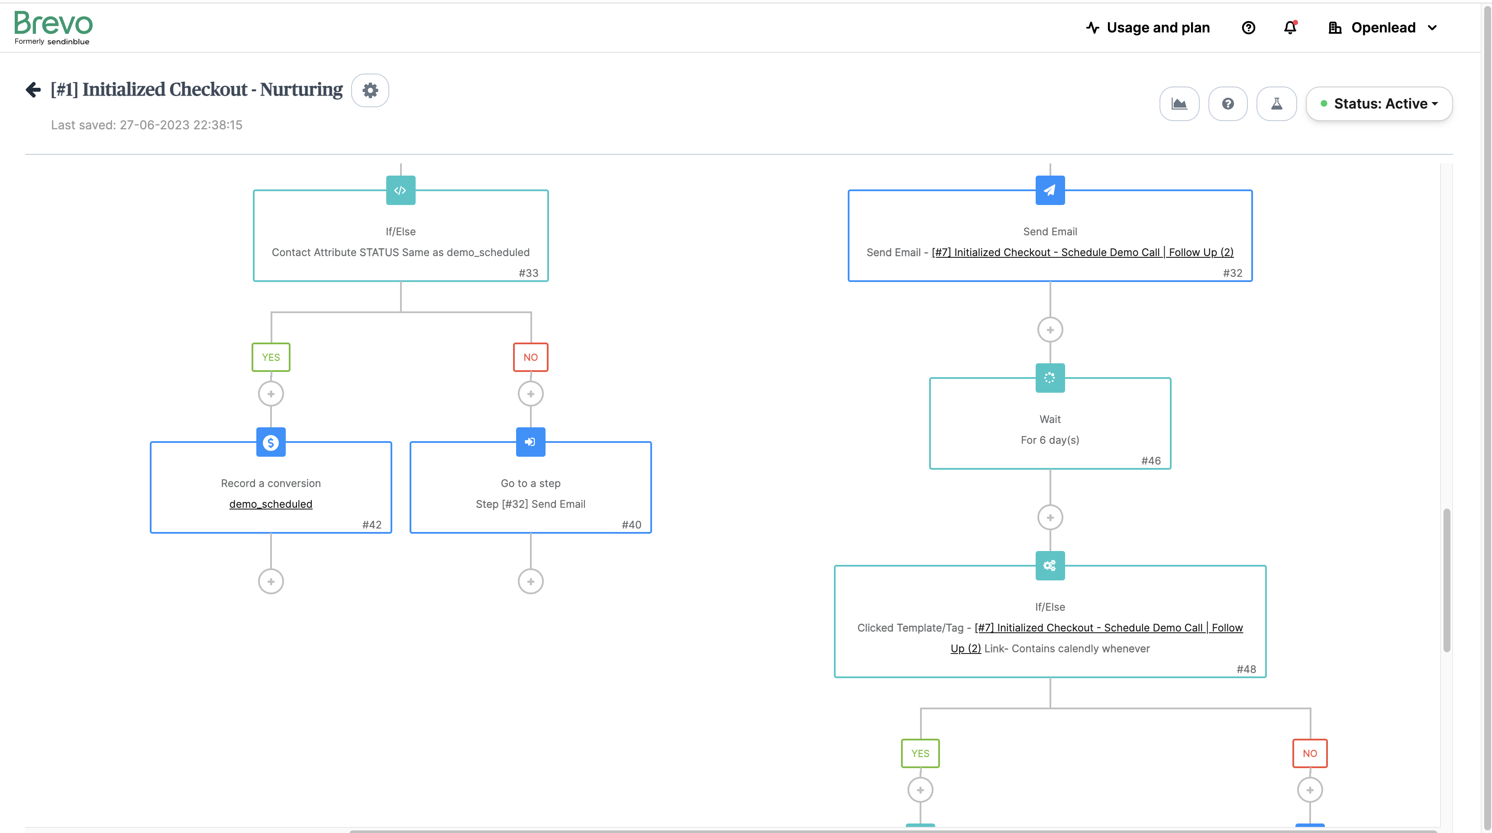Open the Status: Active dropdown
Screen dimensions: 1492x833
click(x=1379, y=103)
